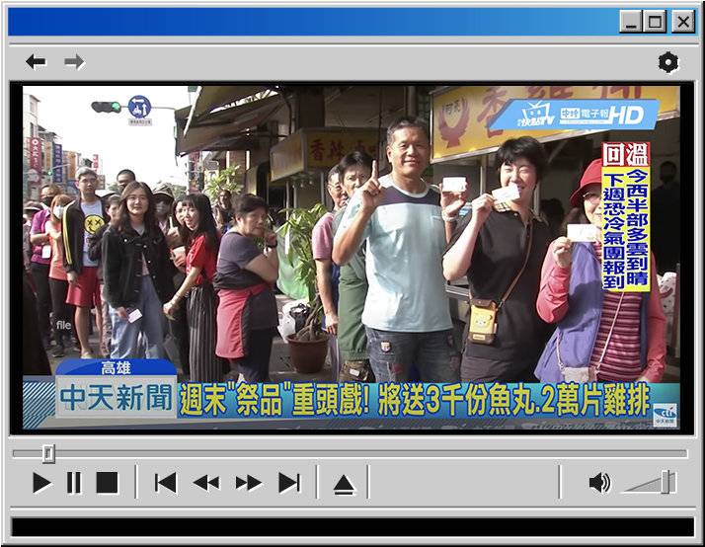The height and width of the screenshot is (547, 705).
Task: Skip to previous track
Action: (x=166, y=483)
